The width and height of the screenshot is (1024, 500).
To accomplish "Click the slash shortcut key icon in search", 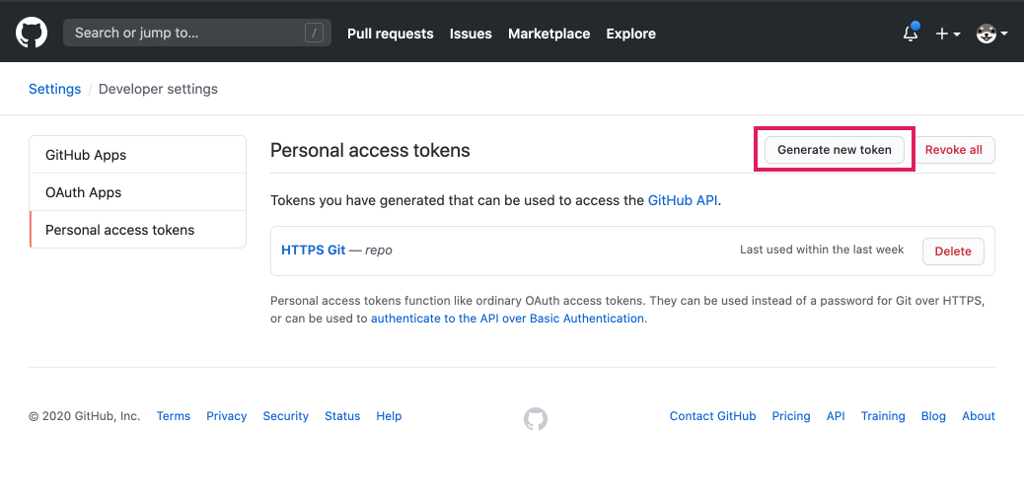I will (x=314, y=33).
